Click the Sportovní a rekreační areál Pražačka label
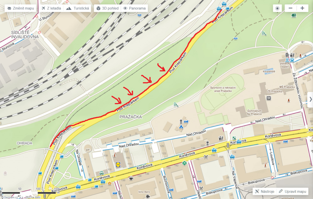Viewport: 313px width, 199px height. click(223, 89)
